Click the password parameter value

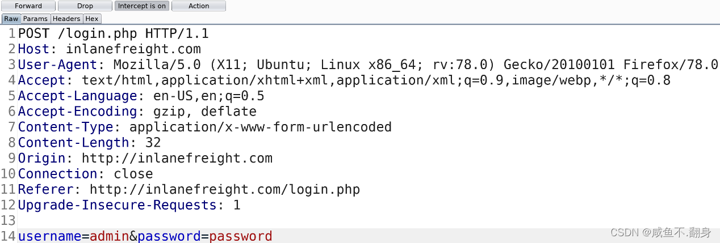click(241, 236)
